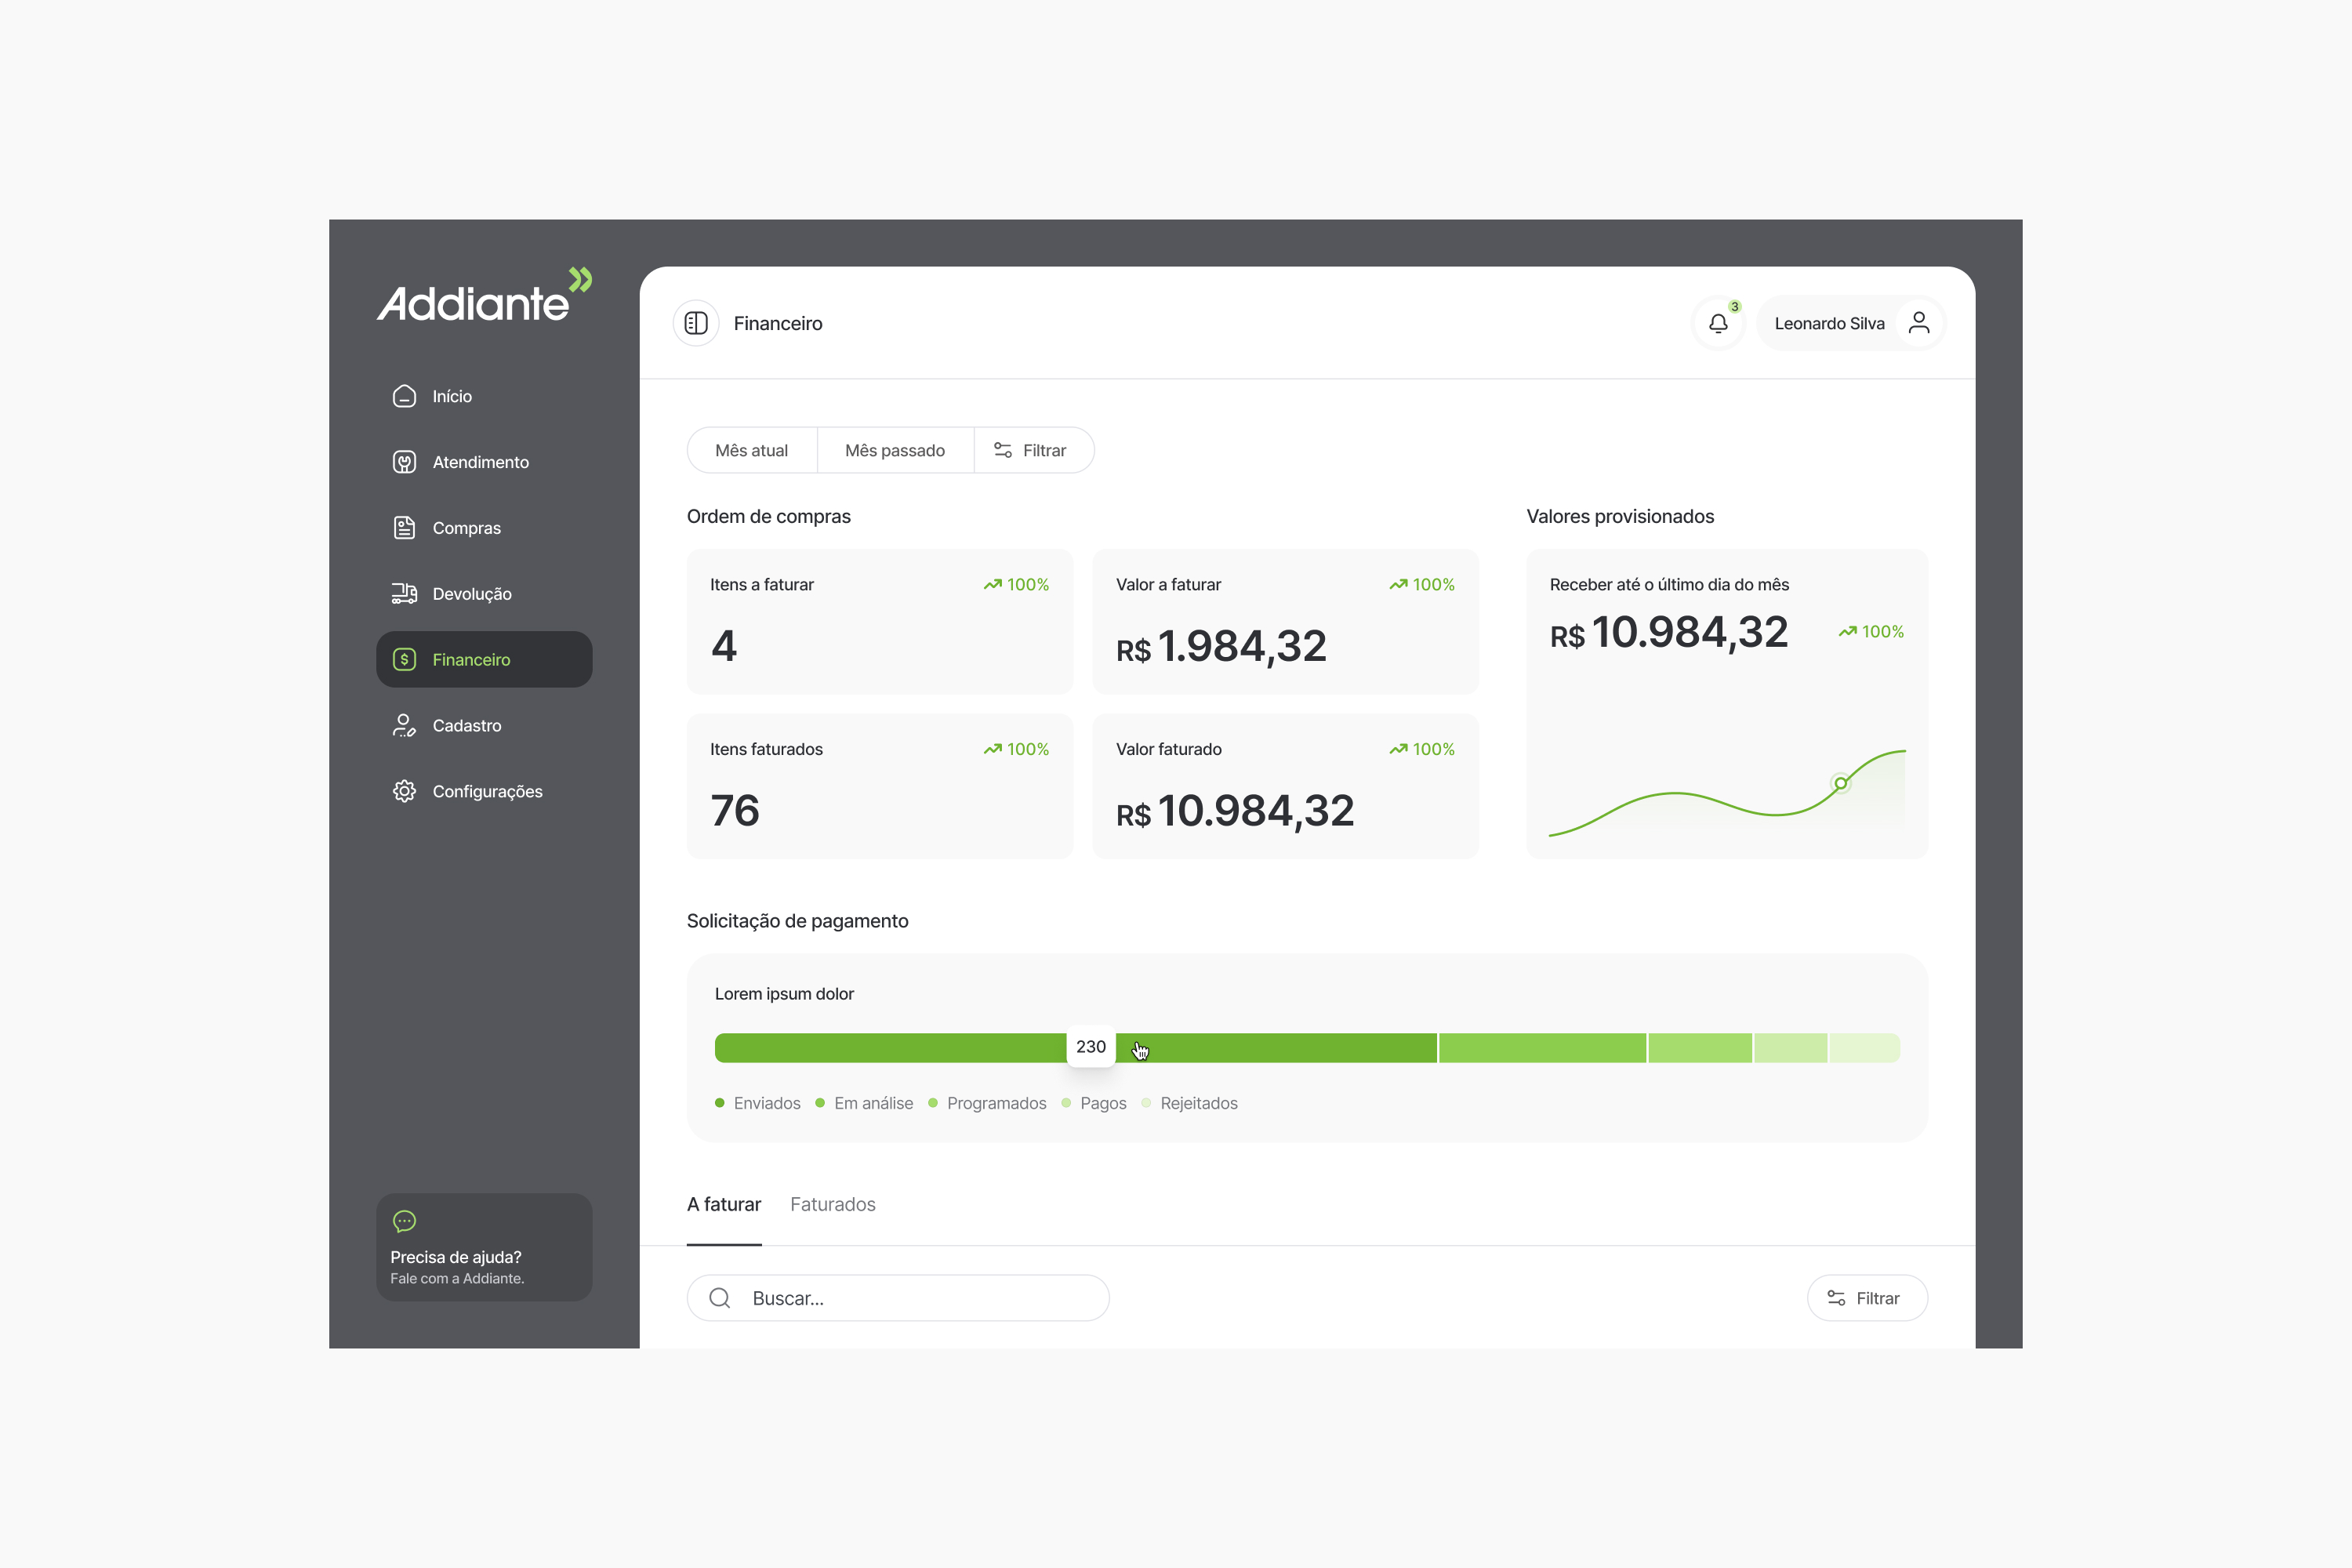Viewport: 2352px width, 1568px height.
Task: Switch to the Faturados tab
Action: pyautogui.click(x=832, y=1204)
